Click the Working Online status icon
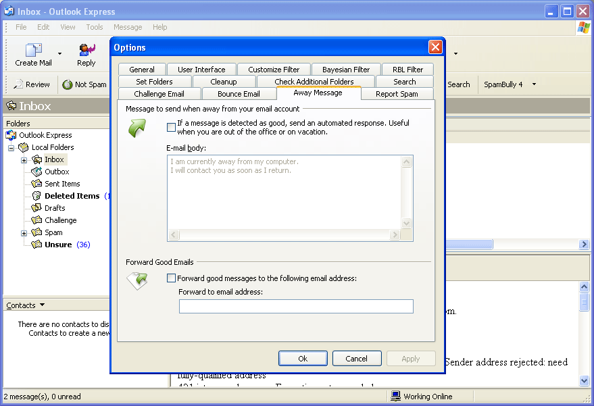594x406 pixels. pos(396,396)
